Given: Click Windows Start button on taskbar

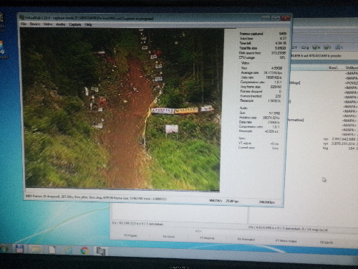Looking at the screenshot, I should tap(4, 249).
